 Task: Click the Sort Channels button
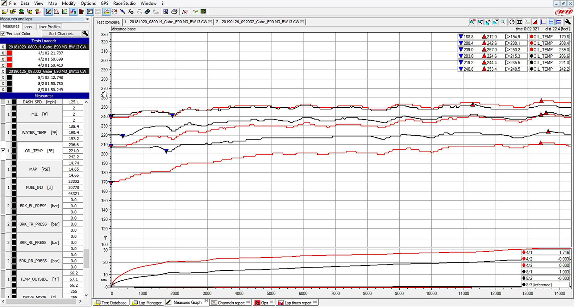61,33
